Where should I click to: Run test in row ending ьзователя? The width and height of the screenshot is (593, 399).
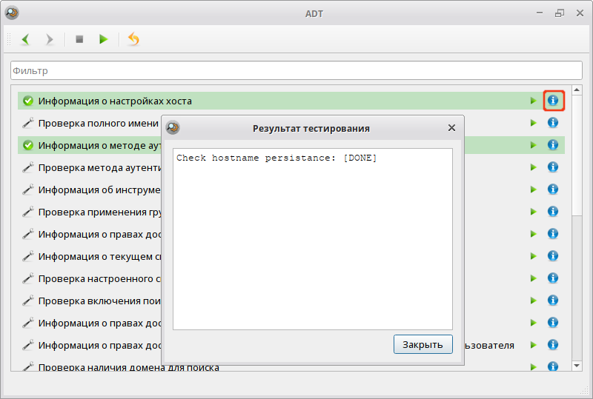point(533,345)
